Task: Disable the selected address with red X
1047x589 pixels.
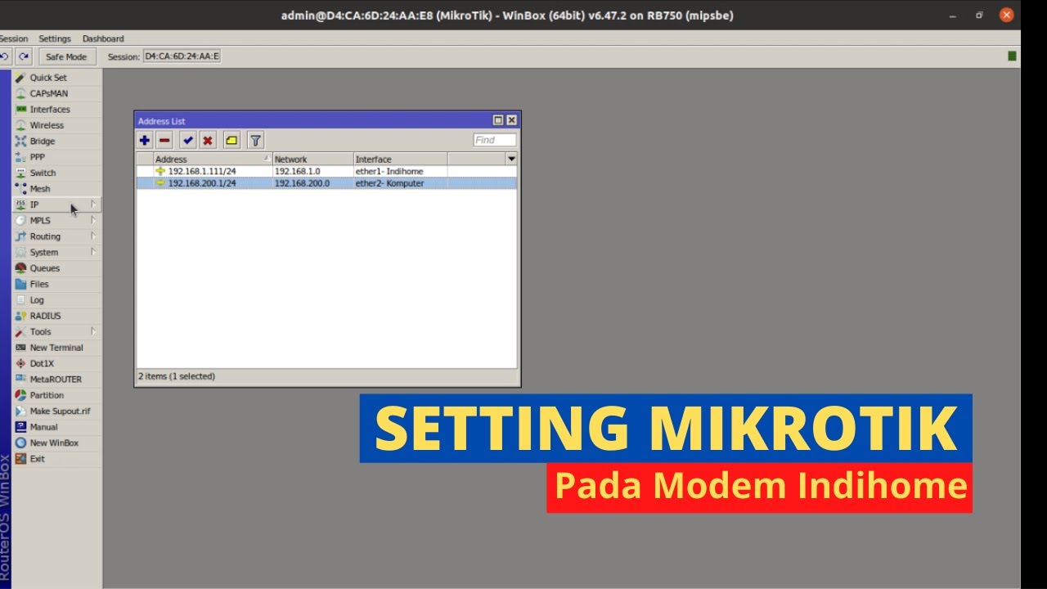Action: pyautogui.click(x=208, y=141)
